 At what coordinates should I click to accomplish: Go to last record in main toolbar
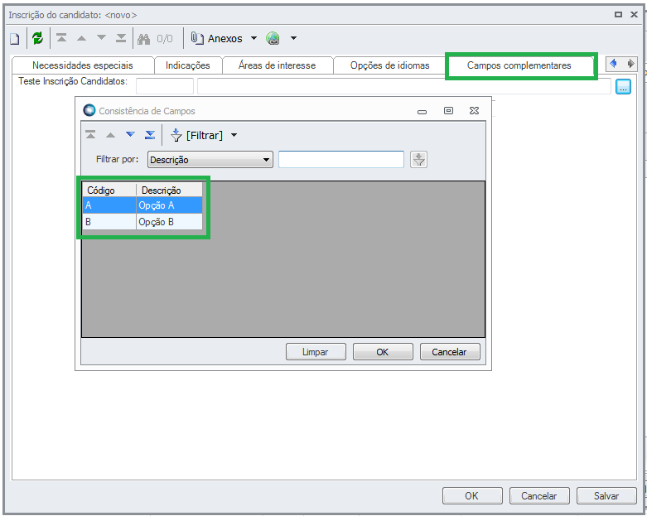point(121,38)
